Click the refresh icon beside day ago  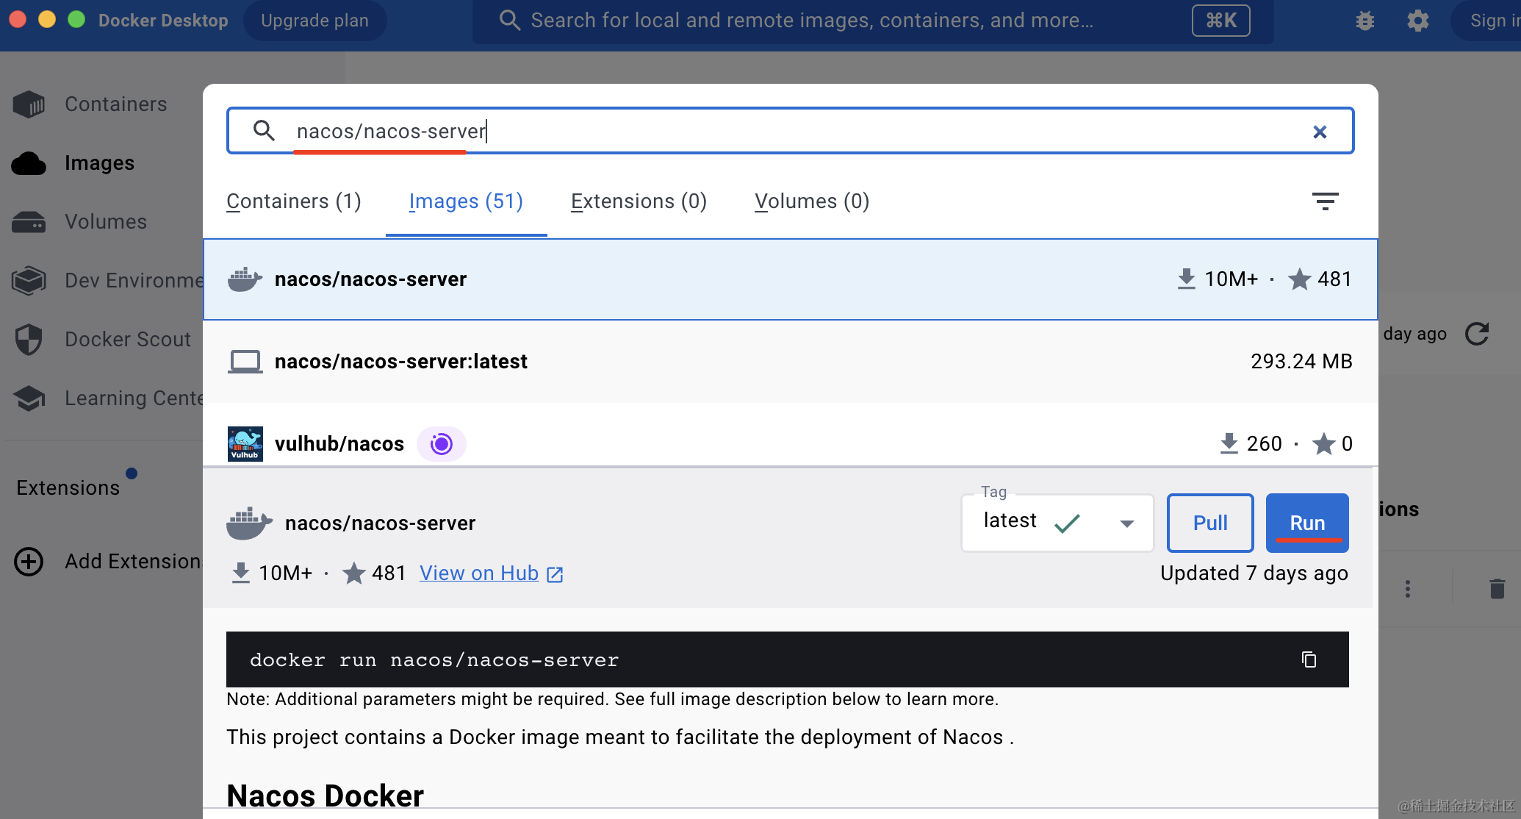1477,334
